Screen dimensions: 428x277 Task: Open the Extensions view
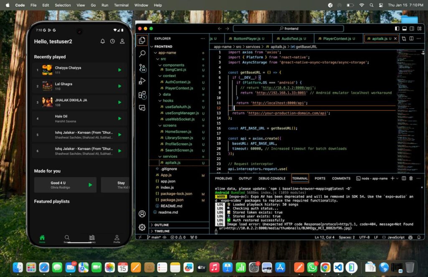point(142,95)
